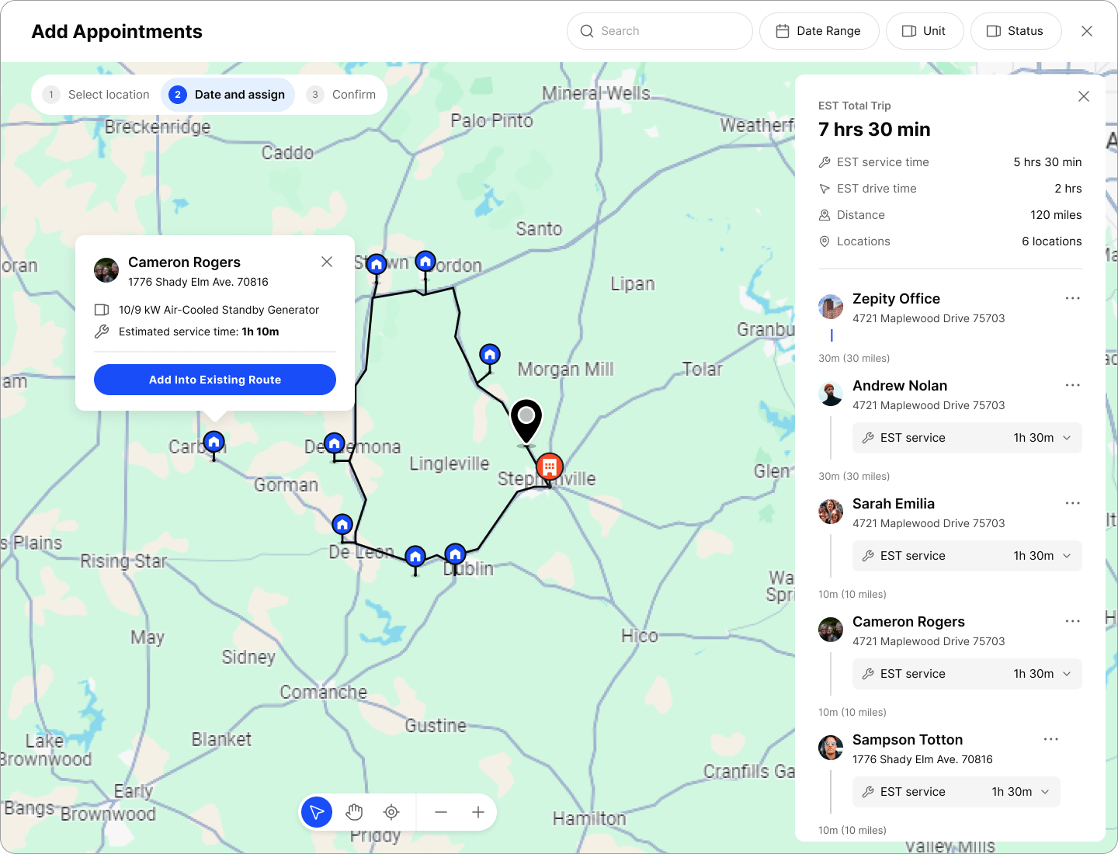Select the hand pan tool
This screenshot has height=854, width=1118.
(354, 812)
